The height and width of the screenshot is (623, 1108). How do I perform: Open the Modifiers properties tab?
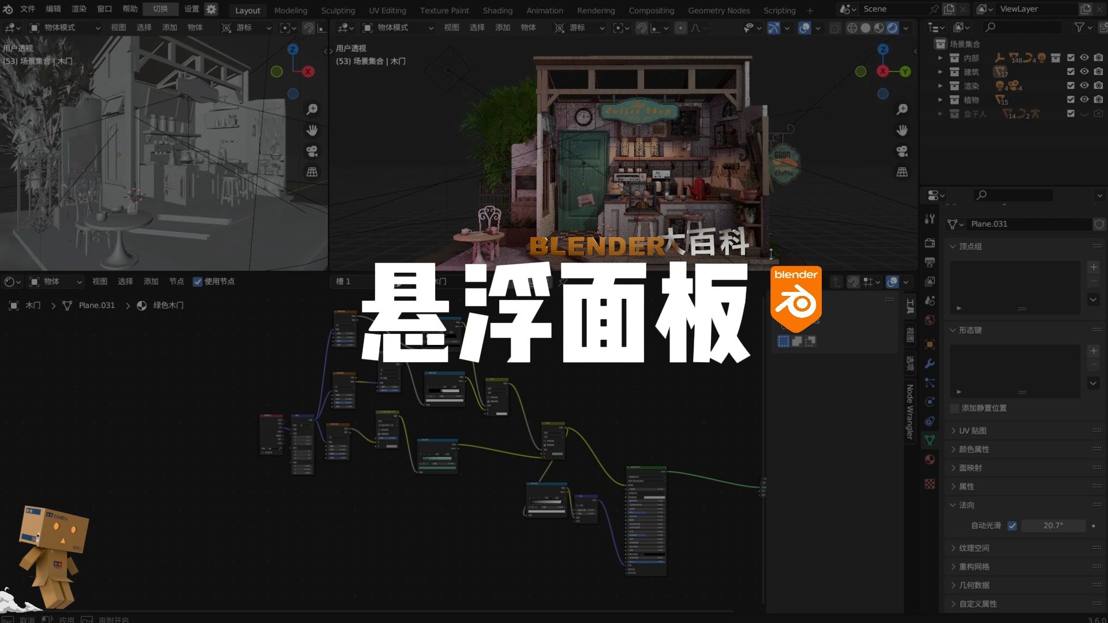[x=930, y=363]
